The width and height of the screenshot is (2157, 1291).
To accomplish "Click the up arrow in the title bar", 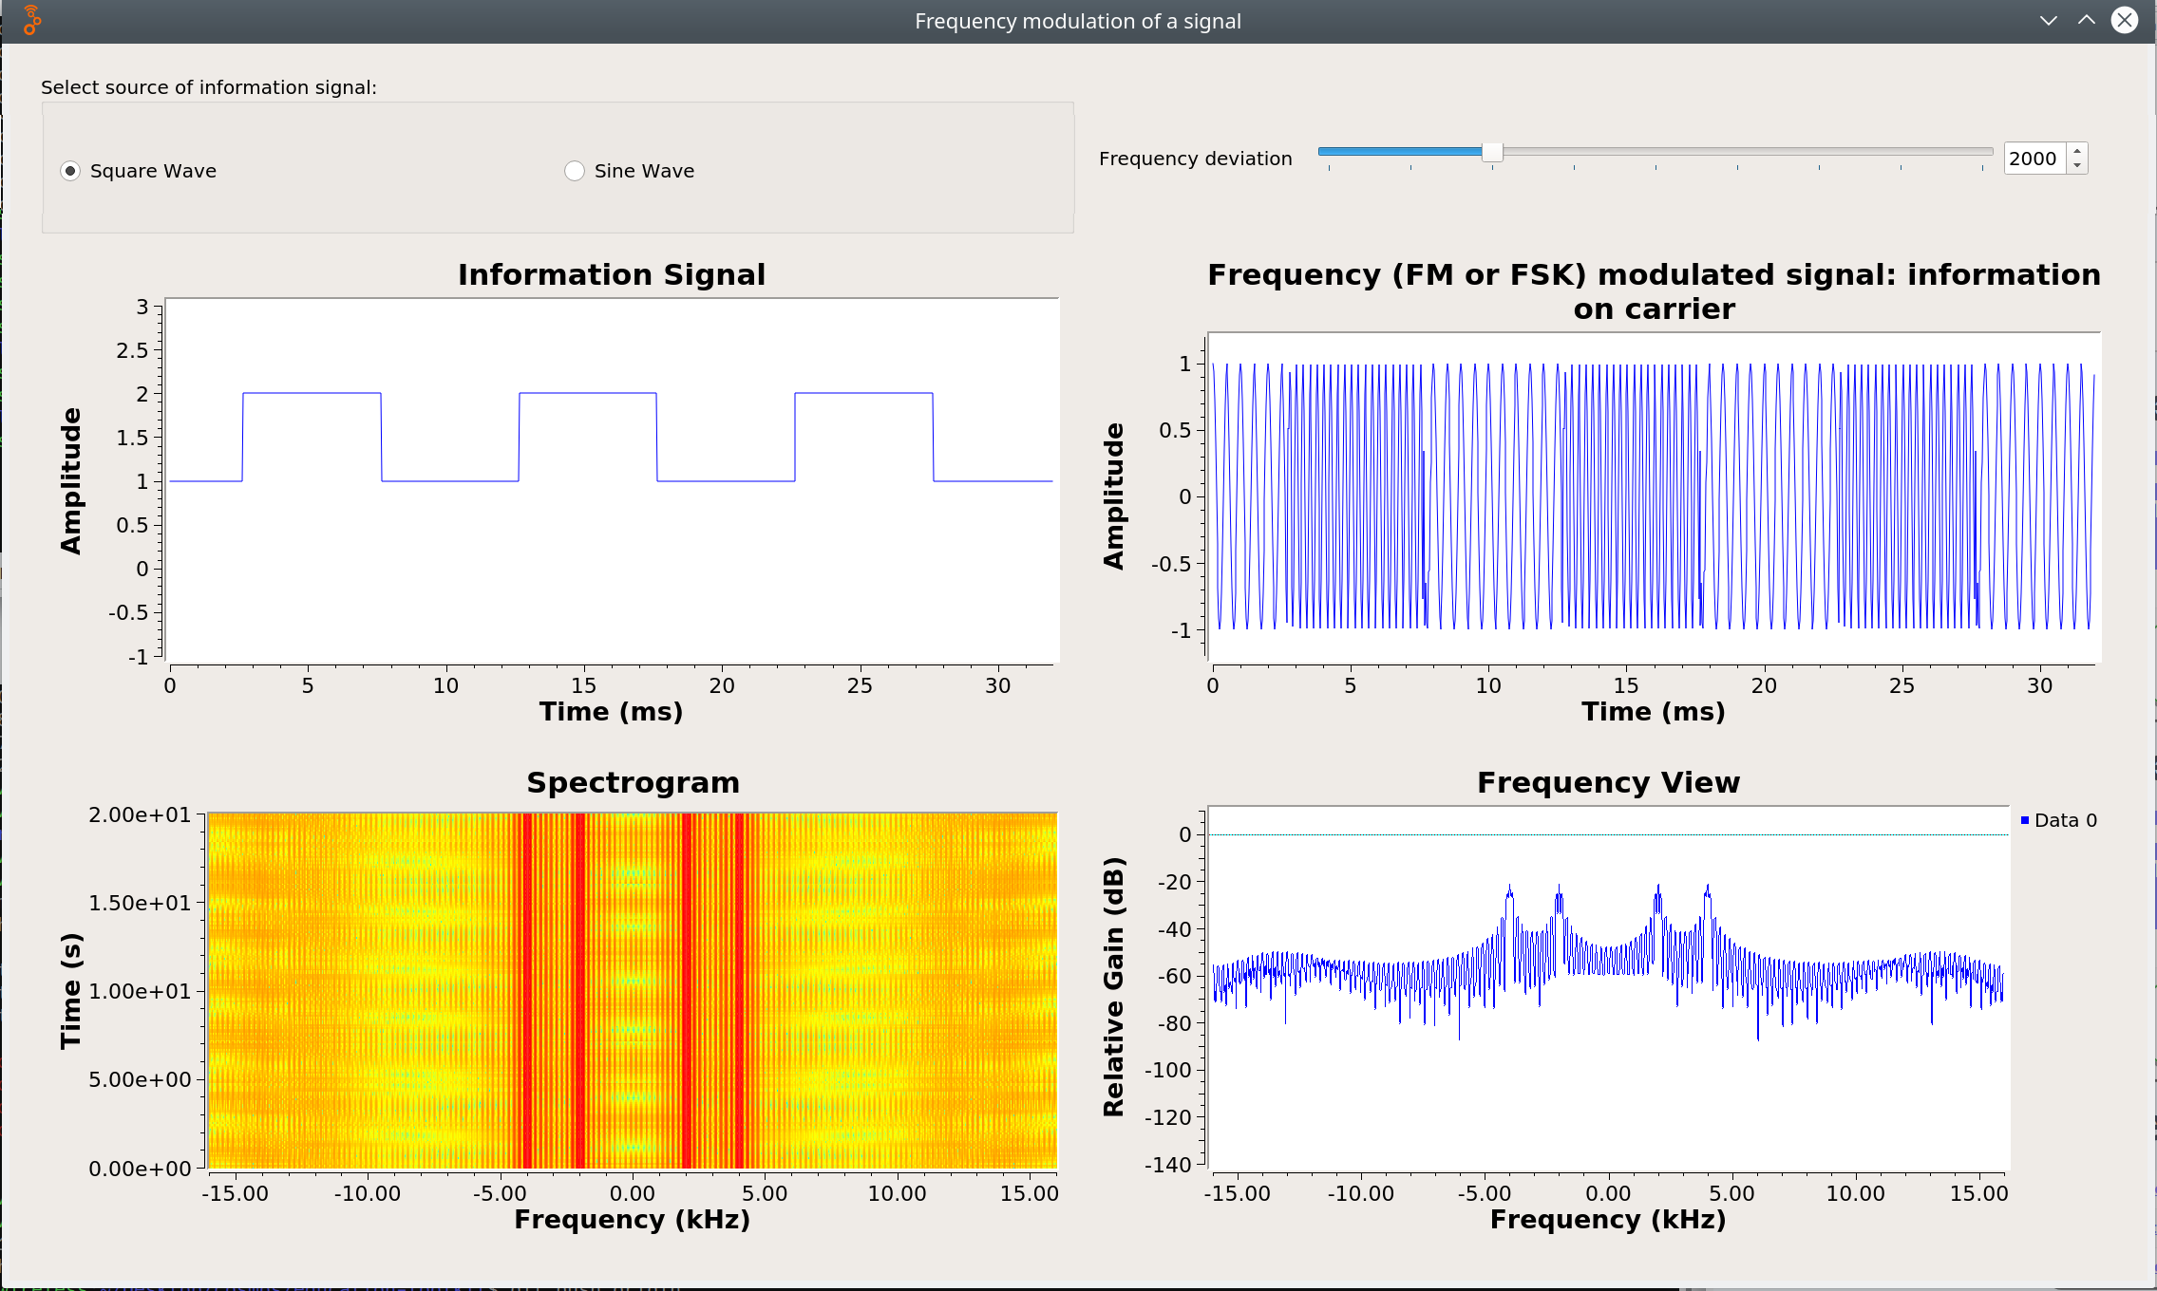I will [x=2086, y=20].
